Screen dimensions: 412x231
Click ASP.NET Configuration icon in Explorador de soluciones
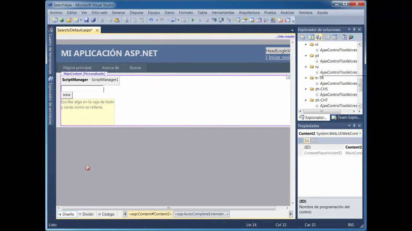pos(351,37)
